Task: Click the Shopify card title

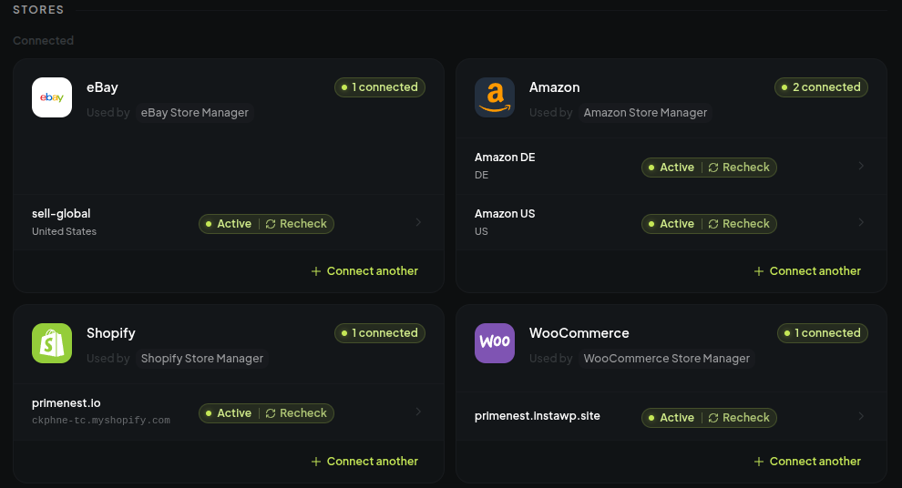Action: pyautogui.click(x=111, y=333)
